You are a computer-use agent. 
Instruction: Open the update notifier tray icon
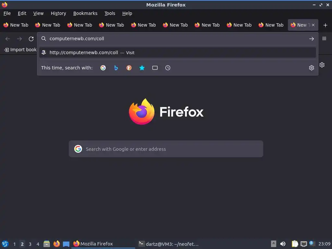pyautogui.click(x=312, y=243)
